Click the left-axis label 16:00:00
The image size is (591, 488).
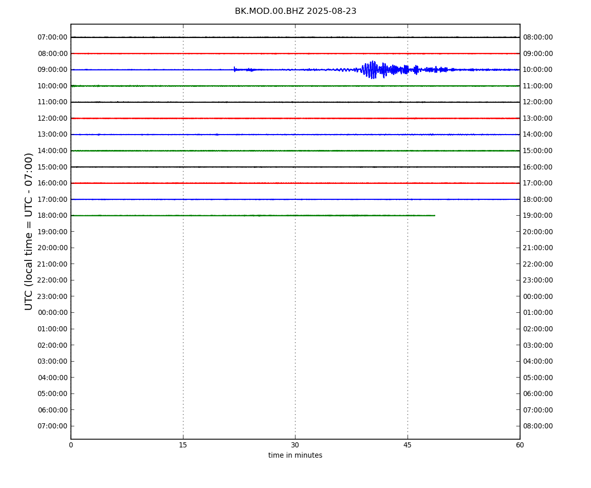[x=52, y=183]
